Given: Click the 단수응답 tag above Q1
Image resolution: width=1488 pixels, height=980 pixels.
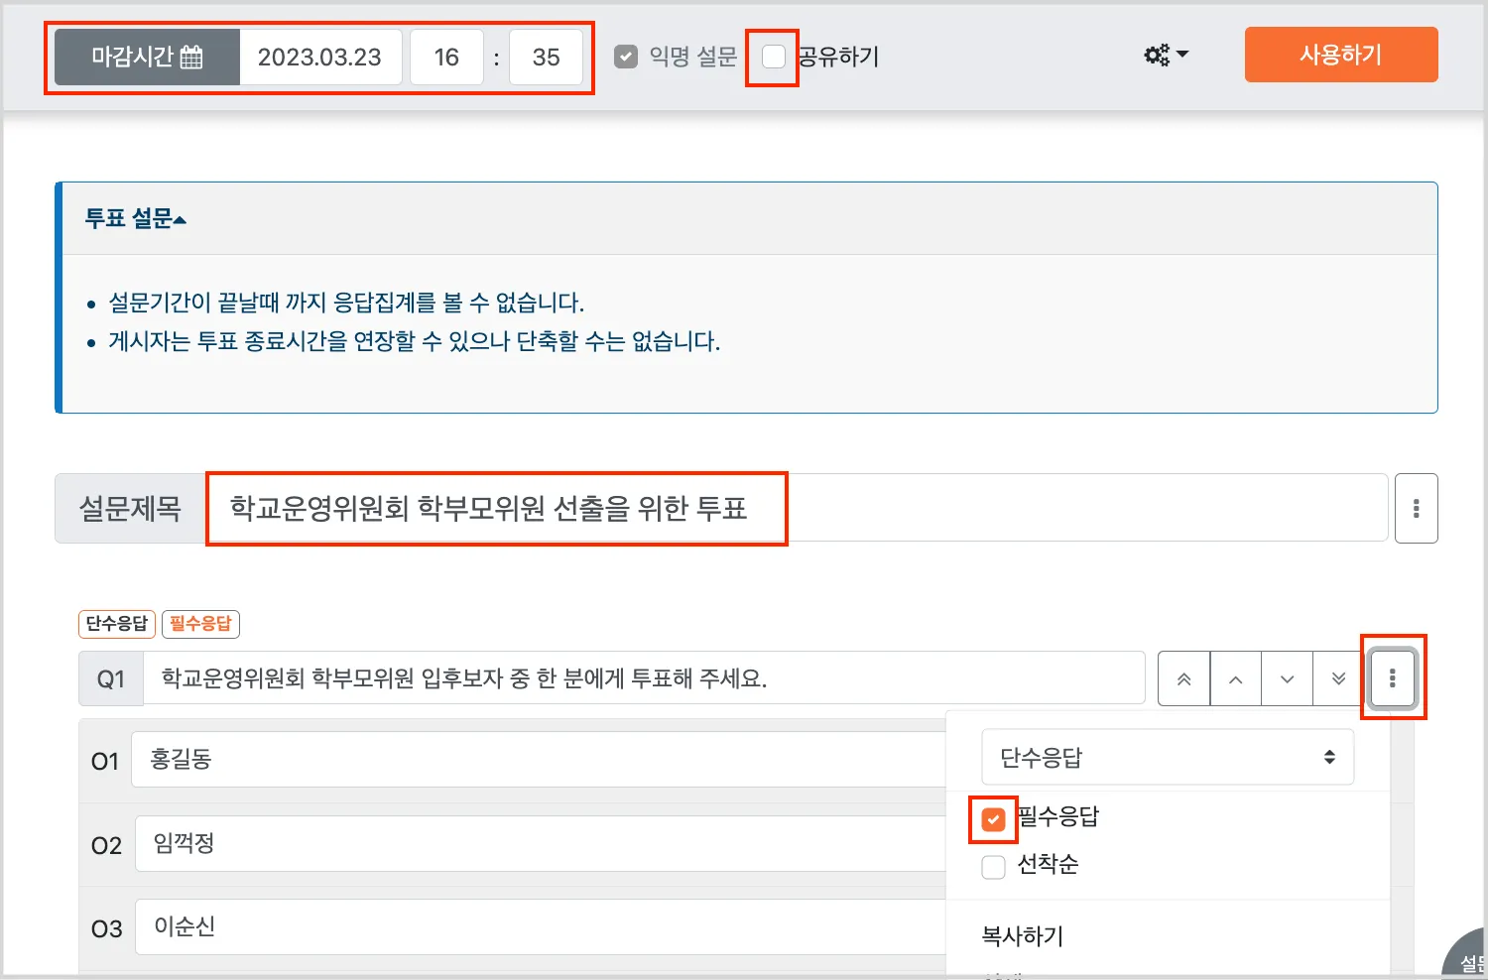Looking at the screenshot, I should pos(117,624).
